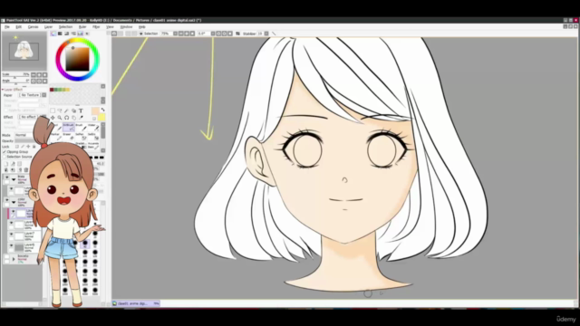Toggle the swatches panel icon
The height and width of the screenshot is (326, 580).
pos(80,34)
